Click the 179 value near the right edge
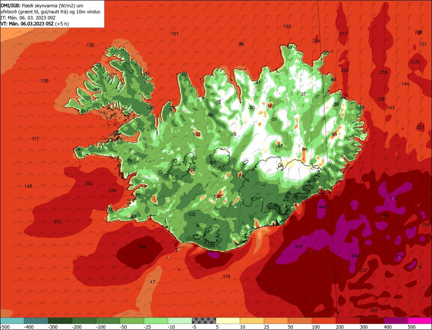Image resolution: width=432 pixels, height=330 pixels. [418, 267]
